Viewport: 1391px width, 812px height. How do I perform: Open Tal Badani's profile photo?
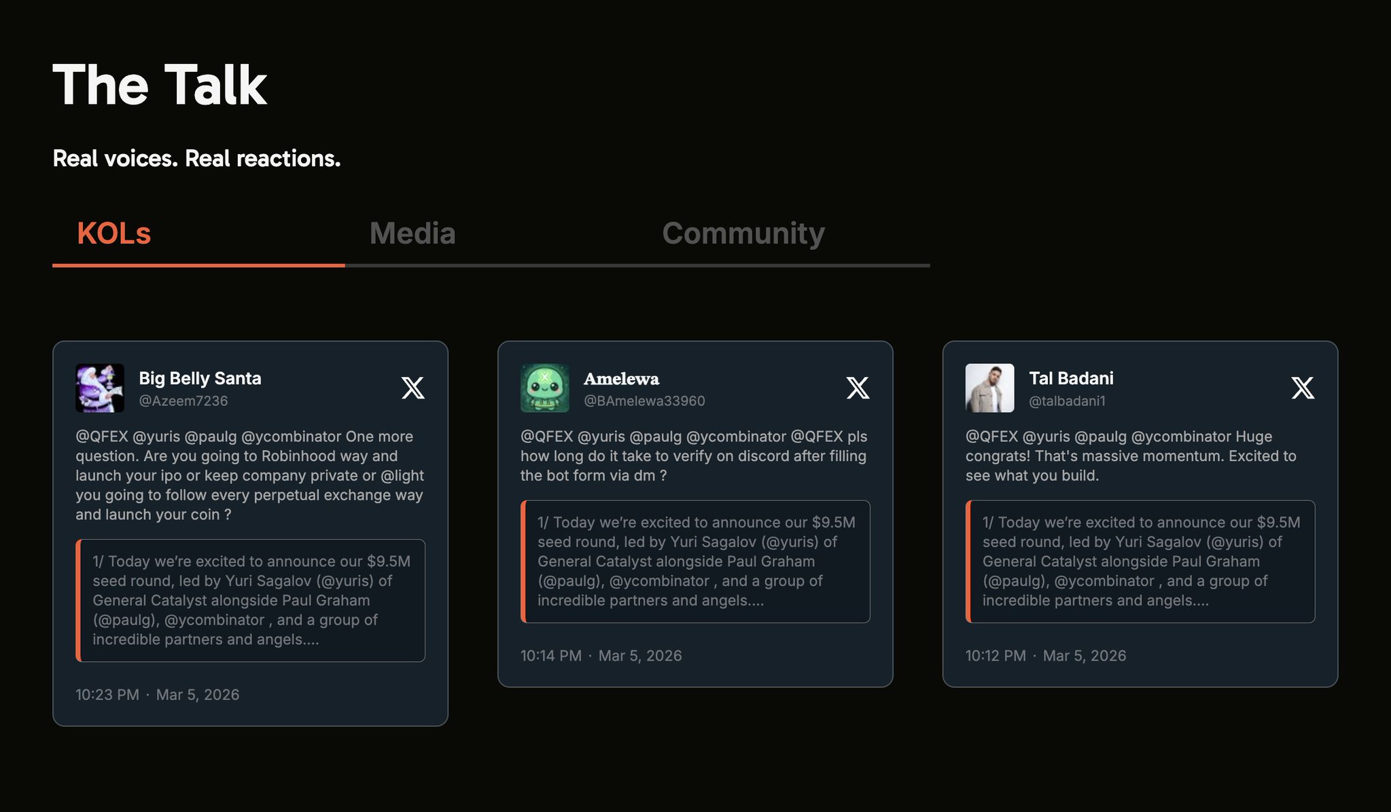pos(989,388)
